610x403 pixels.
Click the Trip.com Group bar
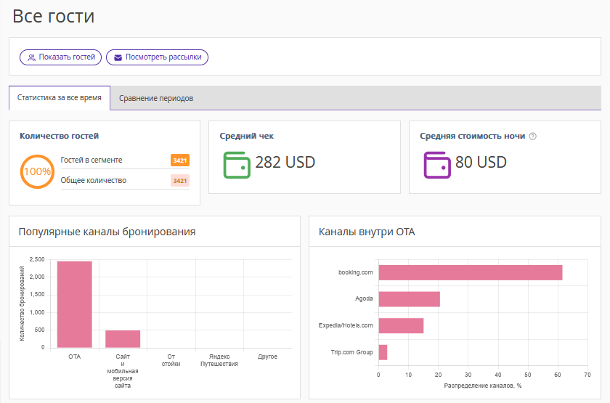pyautogui.click(x=383, y=352)
